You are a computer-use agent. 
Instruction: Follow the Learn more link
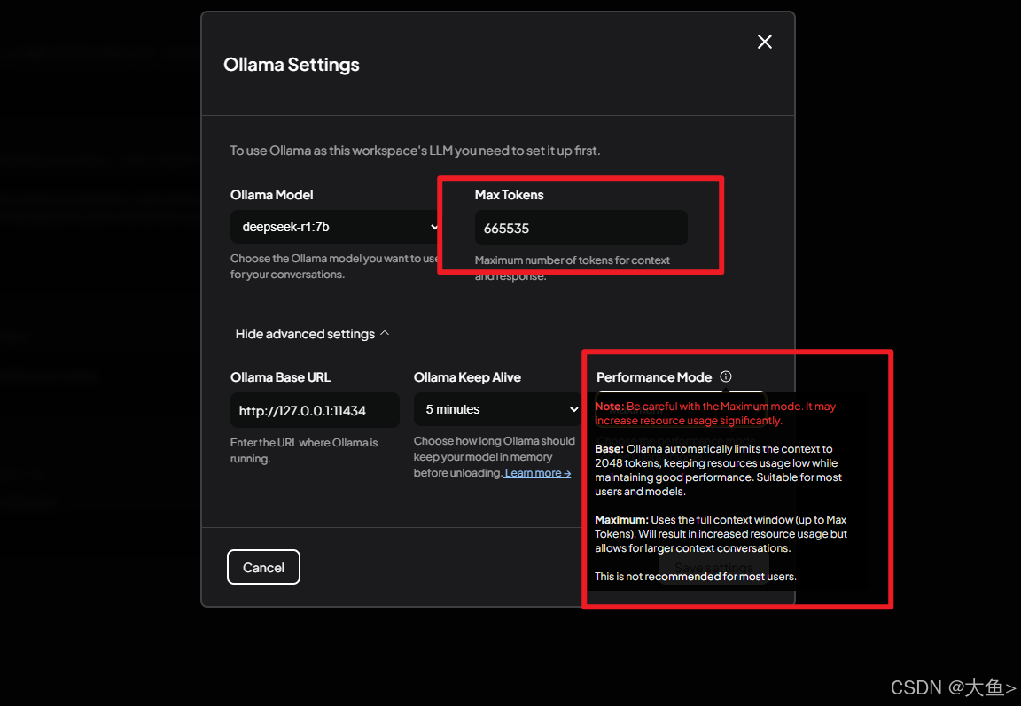(x=537, y=473)
